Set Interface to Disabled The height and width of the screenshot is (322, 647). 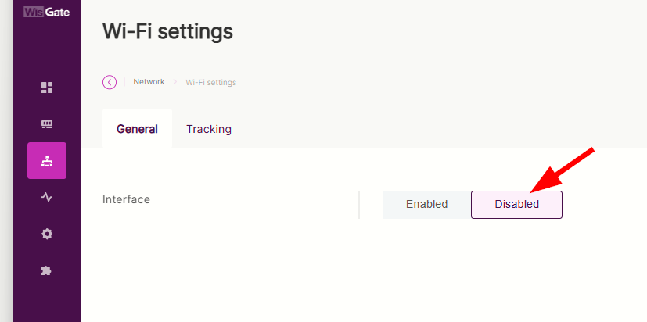coord(516,205)
